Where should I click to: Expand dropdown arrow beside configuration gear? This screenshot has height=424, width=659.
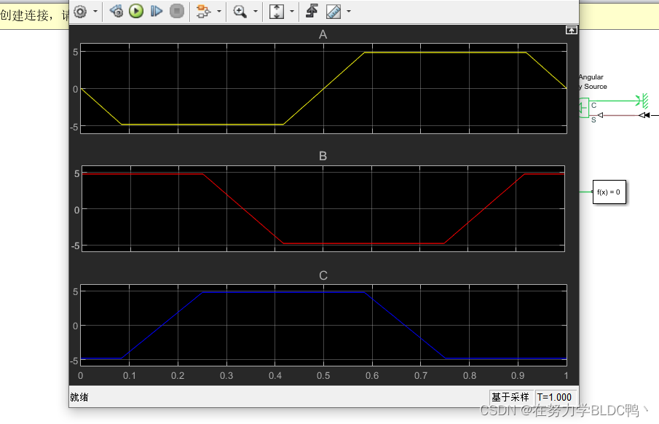pos(95,12)
